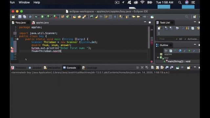Go to Previous Annotation using the up arrow icon
This screenshot has height=118, width=210.
(127, 17)
